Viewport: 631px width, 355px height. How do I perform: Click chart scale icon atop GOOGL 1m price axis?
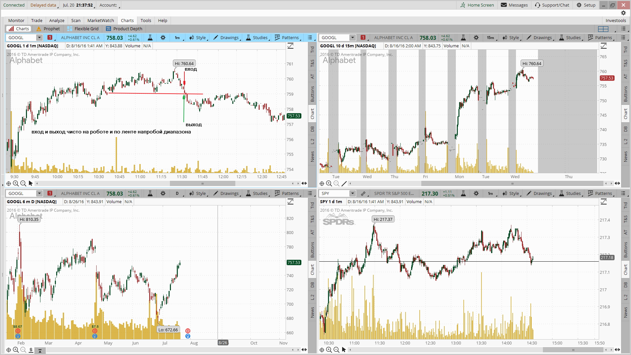(x=291, y=46)
